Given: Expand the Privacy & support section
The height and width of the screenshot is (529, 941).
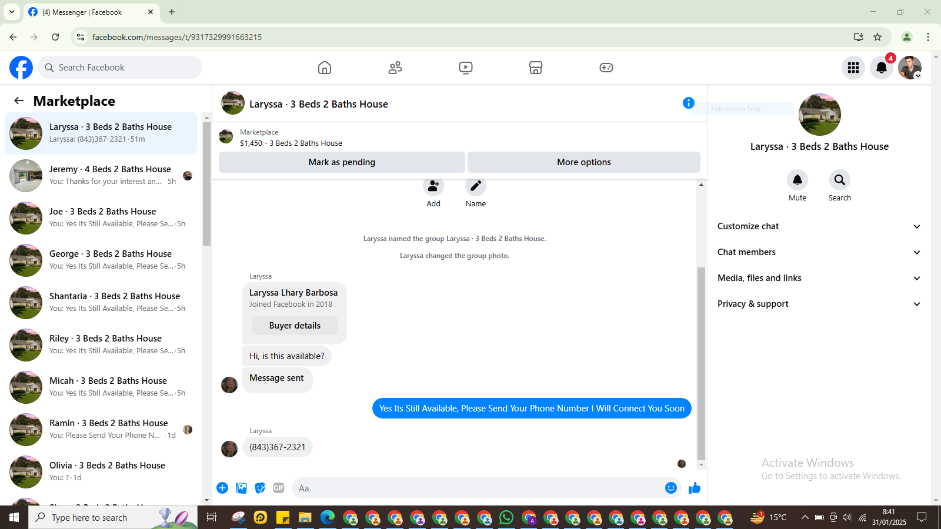Looking at the screenshot, I should click(x=819, y=304).
